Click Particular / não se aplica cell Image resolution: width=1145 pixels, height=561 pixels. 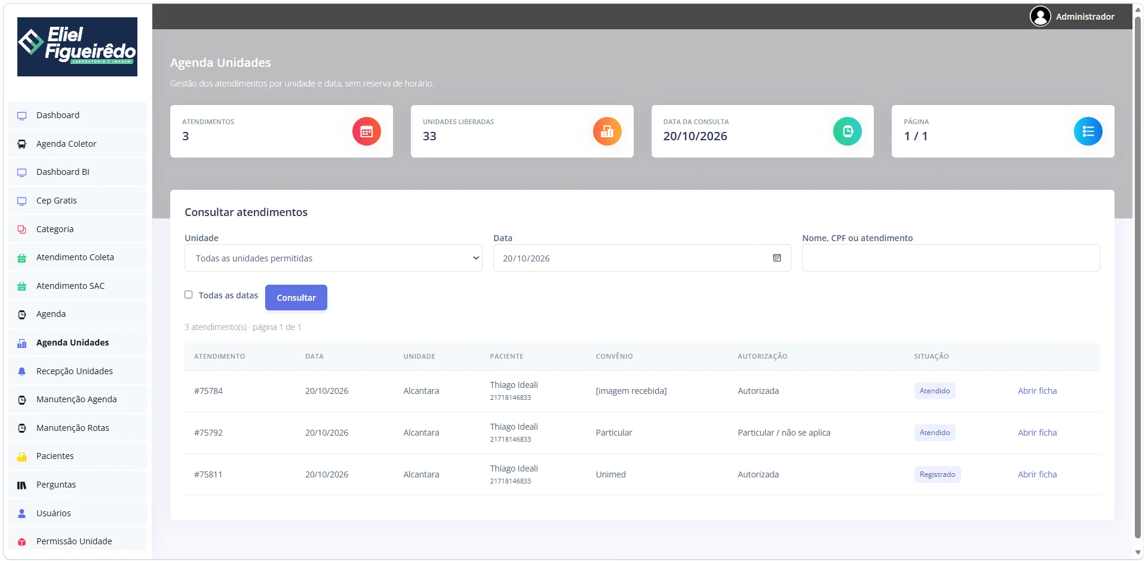(x=784, y=433)
